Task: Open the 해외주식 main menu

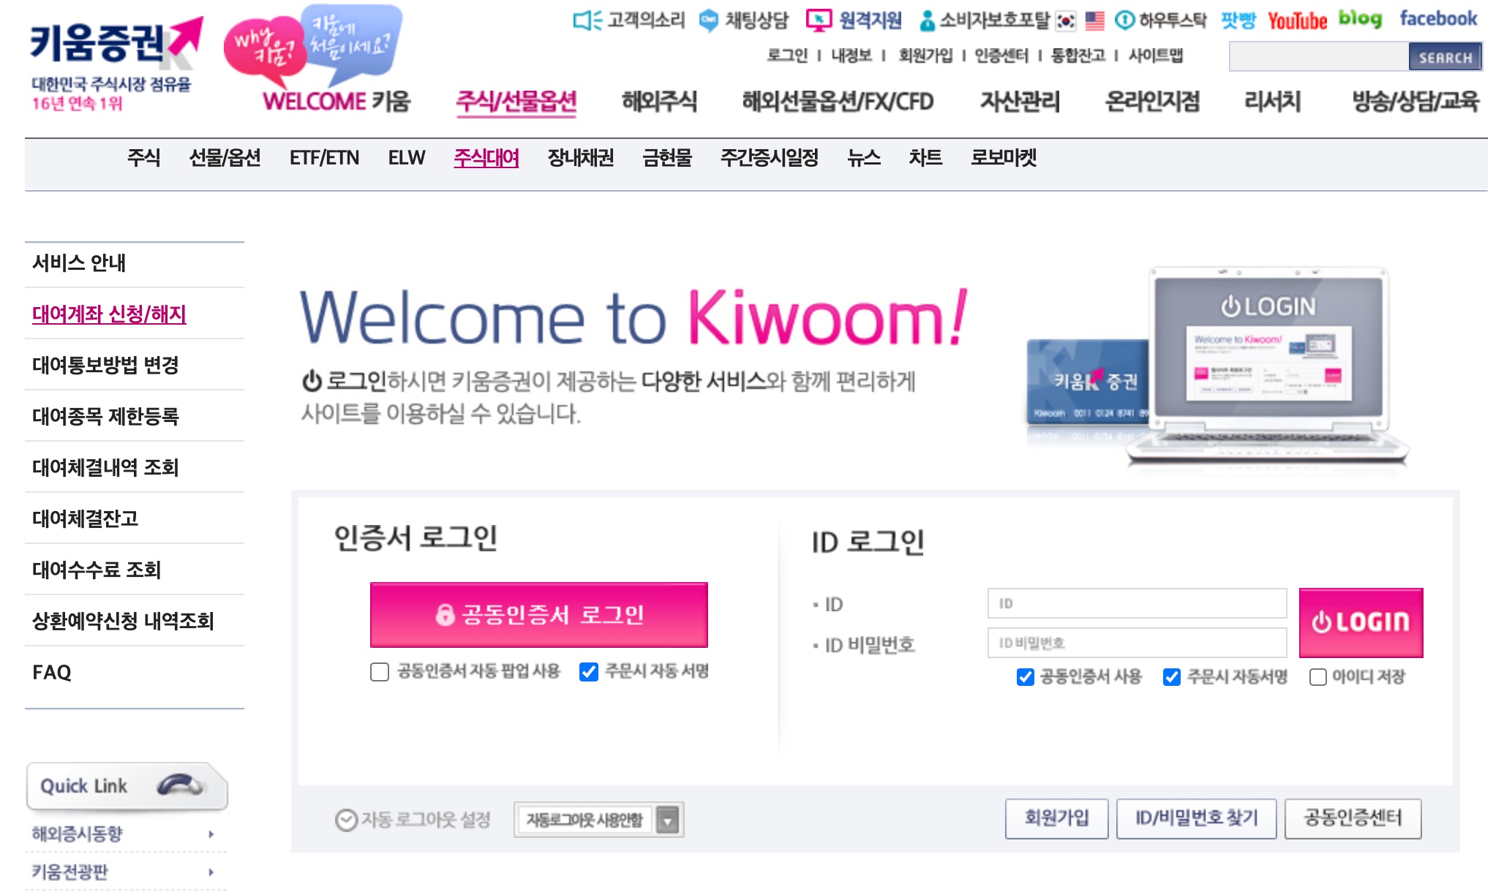Action: click(659, 101)
